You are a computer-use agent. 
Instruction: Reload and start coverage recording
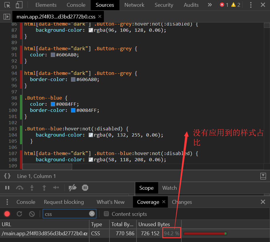(x=19, y=214)
